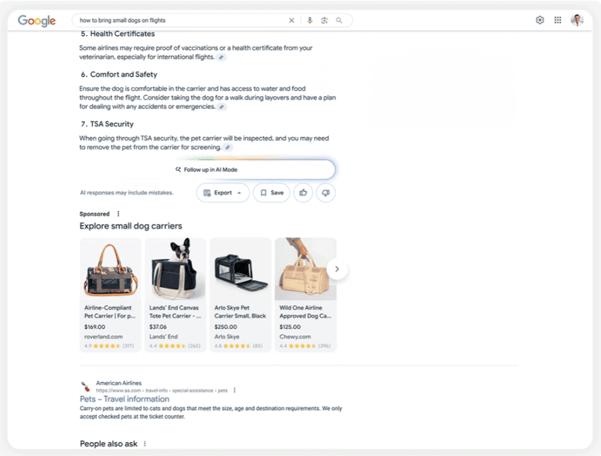This screenshot has height=456, width=601.
Task: Save the AI response with Save button
Action: coord(272,193)
